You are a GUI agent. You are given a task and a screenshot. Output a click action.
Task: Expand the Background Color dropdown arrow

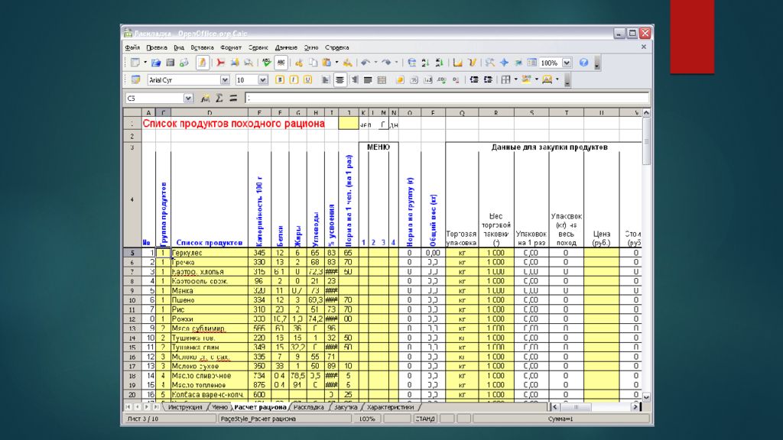coord(537,79)
